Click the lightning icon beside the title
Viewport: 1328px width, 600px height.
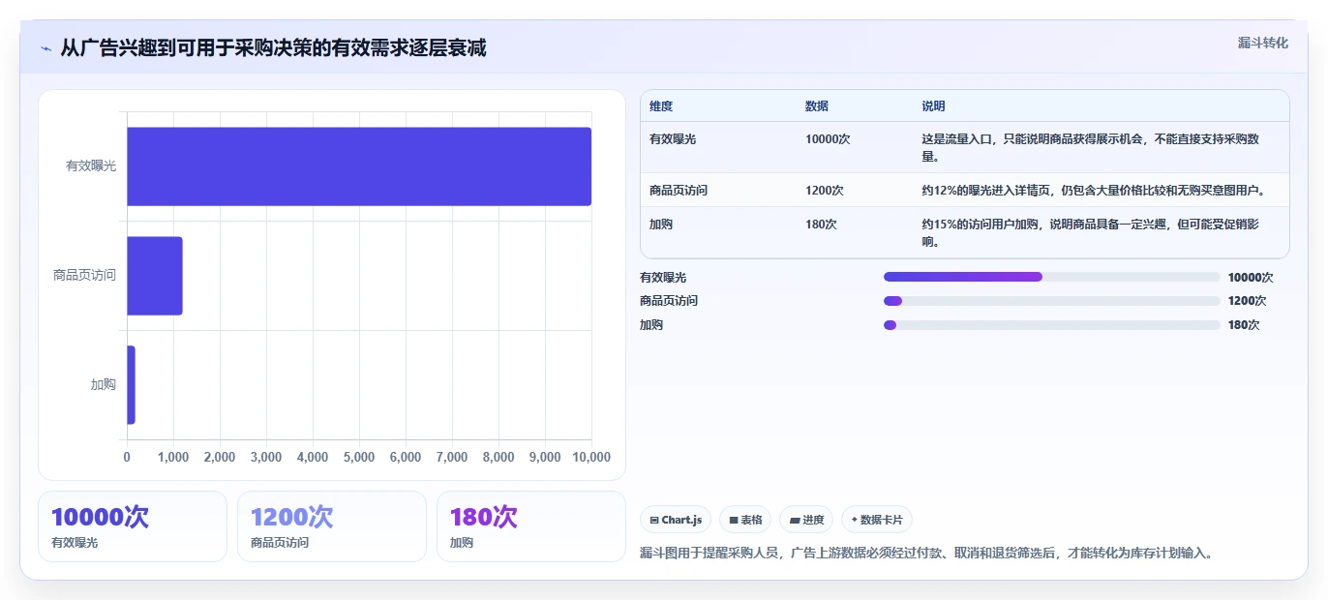[45, 48]
